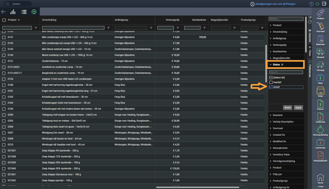Sort by the Product column header
Screen dimensions: 329x189
tap(12, 20)
